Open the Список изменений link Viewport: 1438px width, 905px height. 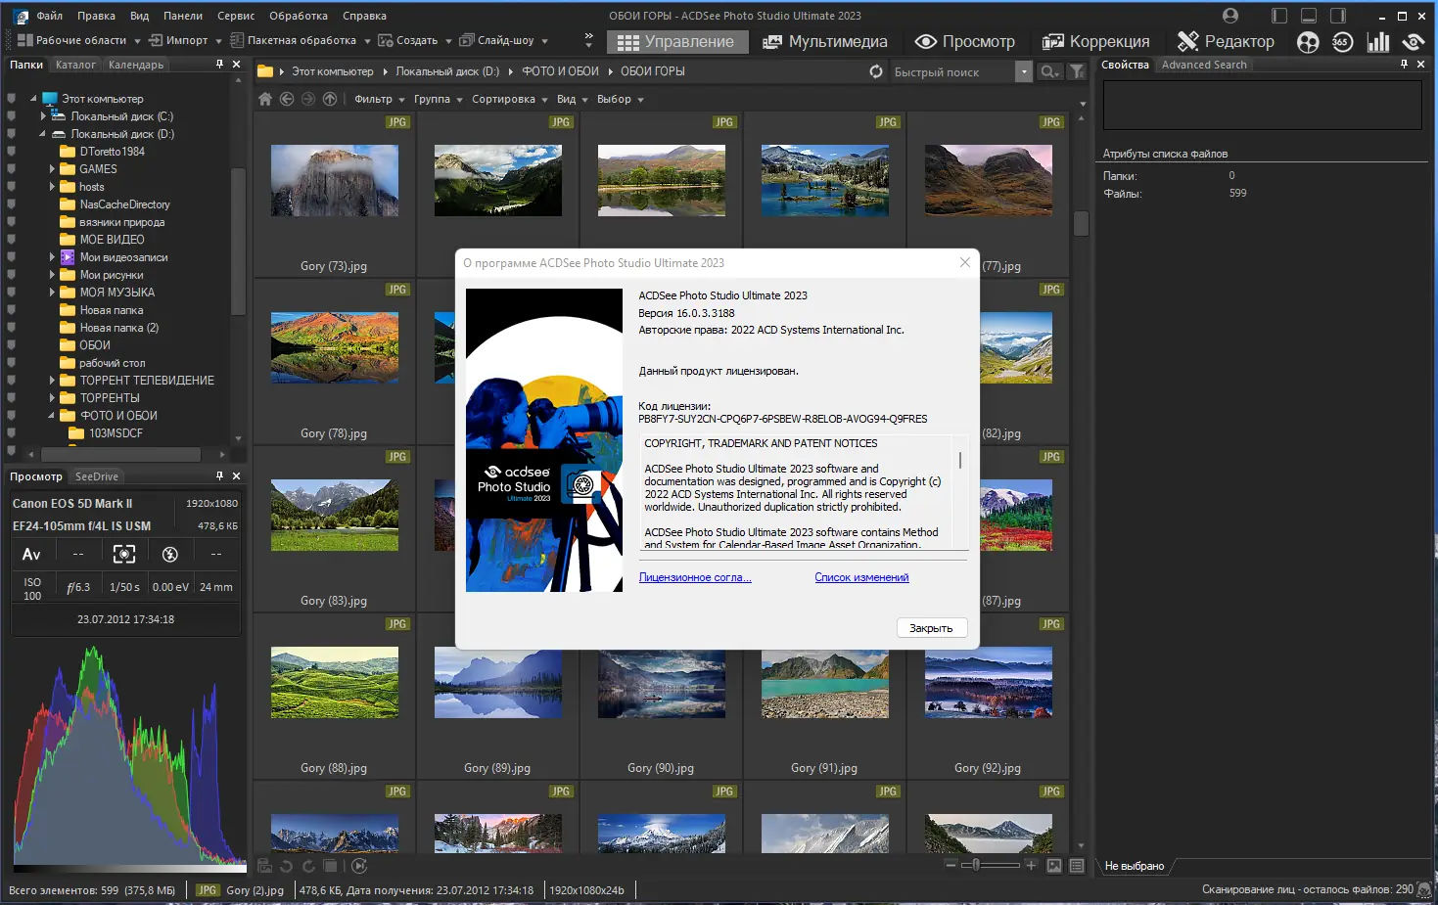(861, 577)
